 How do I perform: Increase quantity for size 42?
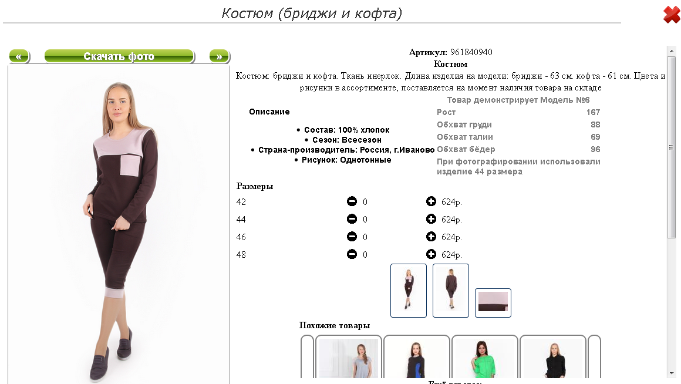point(431,201)
